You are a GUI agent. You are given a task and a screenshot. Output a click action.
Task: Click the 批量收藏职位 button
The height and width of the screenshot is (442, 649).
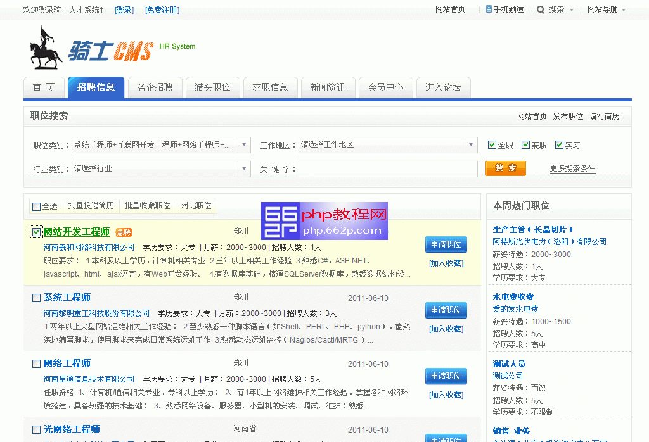tap(147, 206)
